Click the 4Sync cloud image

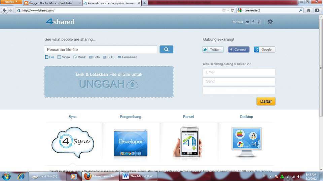[x=73, y=142]
